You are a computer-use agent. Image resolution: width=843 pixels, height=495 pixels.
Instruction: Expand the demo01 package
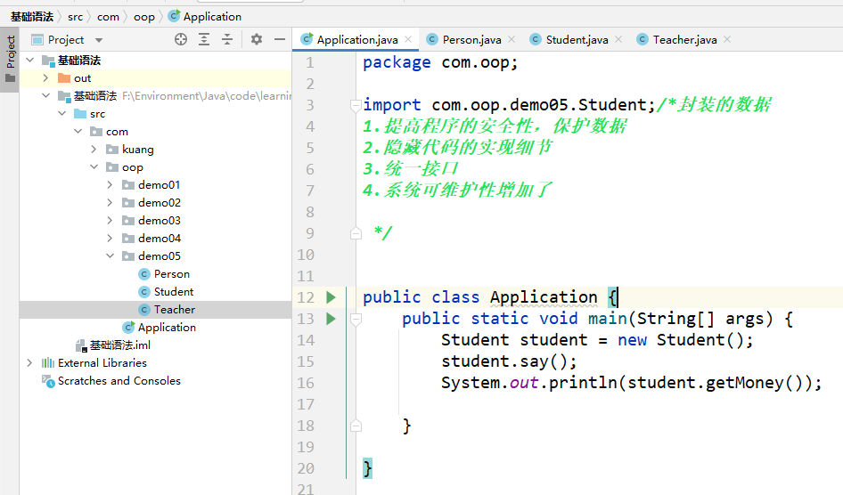pos(110,184)
